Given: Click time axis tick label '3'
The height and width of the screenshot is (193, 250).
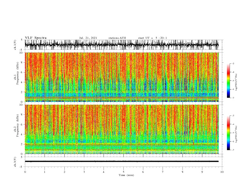Looking at the screenshot, I should point(84,172).
